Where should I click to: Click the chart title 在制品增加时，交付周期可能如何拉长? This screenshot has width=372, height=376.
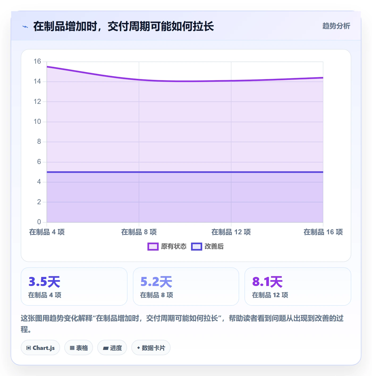coord(124,26)
